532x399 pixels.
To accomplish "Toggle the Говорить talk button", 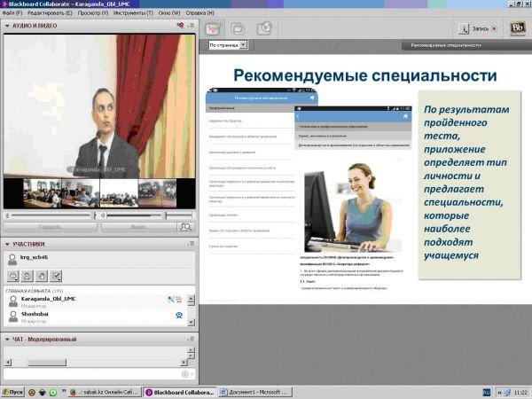I will (50, 227).
